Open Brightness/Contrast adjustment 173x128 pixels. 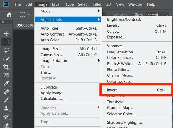tap(137, 19)
